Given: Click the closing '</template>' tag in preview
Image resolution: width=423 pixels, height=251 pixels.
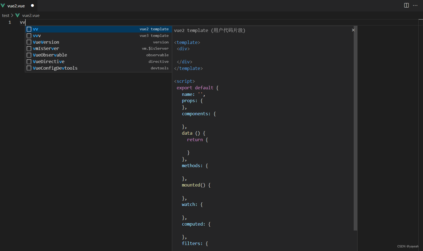Looking at the screenshot, I should click(188, 68).
